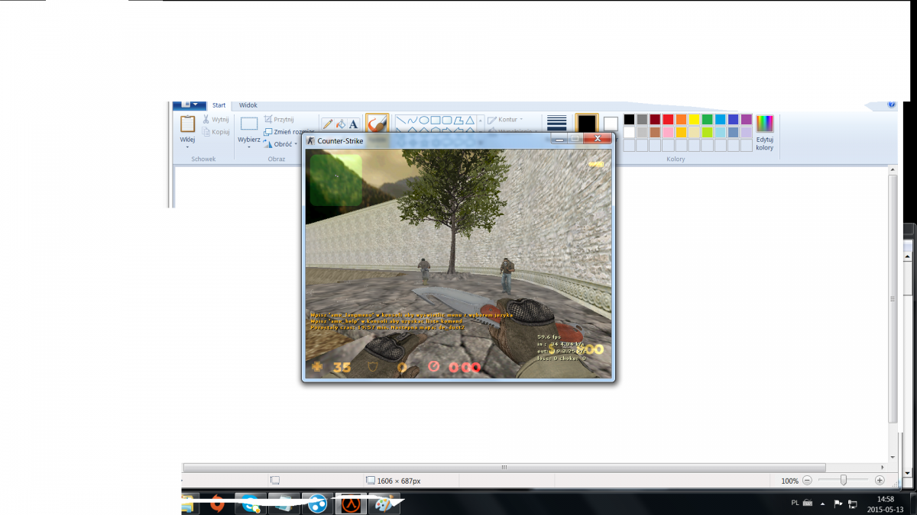Viewport: 917px width, 515px height.
Task: Click the zoom in plus button
Action: [x=880, y=481]
